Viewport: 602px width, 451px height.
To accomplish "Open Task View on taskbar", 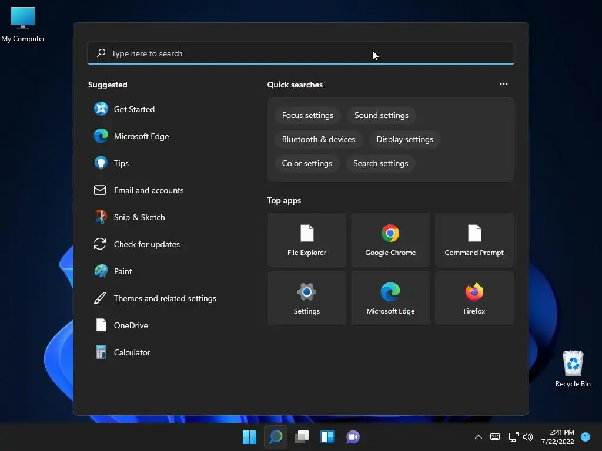I will (302, 437).
